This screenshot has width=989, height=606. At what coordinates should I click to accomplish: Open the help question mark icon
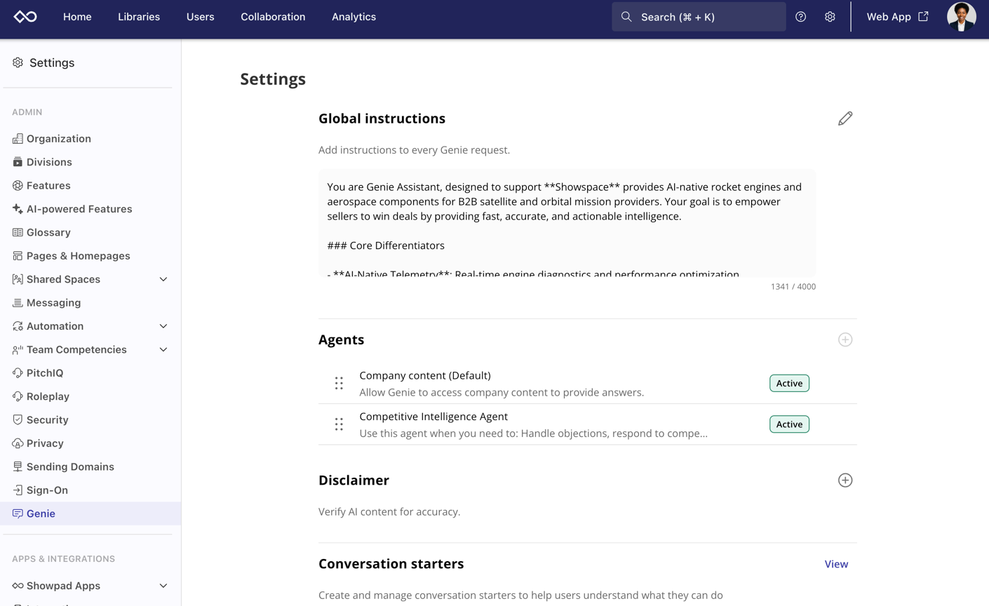click(x=800, y=17)
